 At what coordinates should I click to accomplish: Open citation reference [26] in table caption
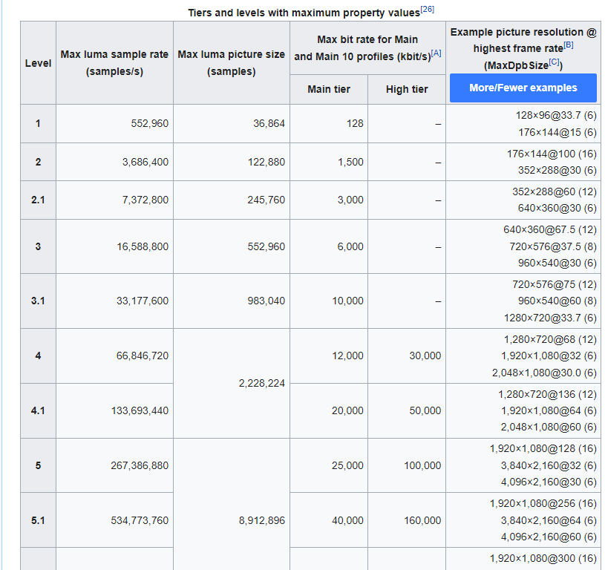427,9
